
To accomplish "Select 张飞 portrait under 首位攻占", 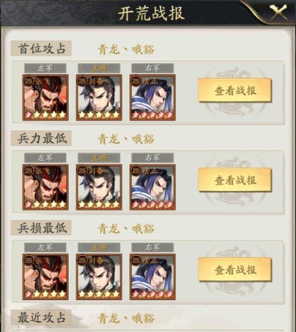I will click(46, 97).
